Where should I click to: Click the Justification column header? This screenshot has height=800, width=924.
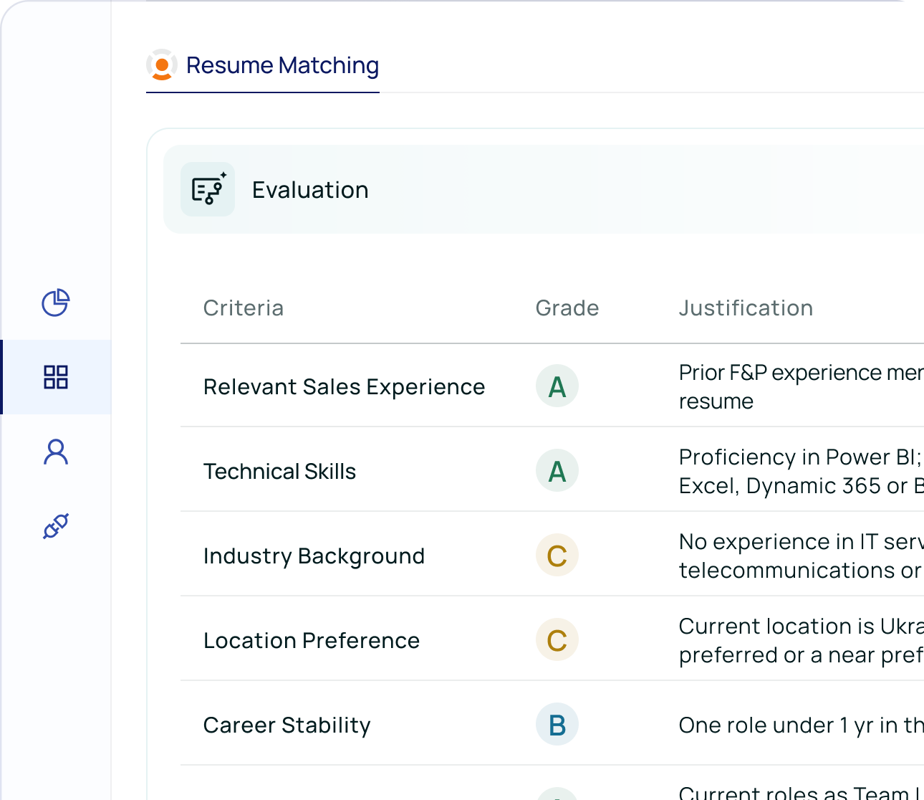746,308
